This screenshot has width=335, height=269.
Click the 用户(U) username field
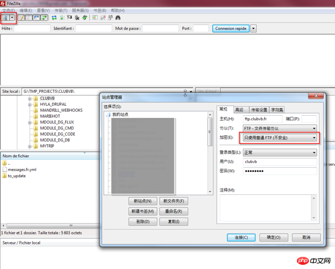click(x=280, y=162)
